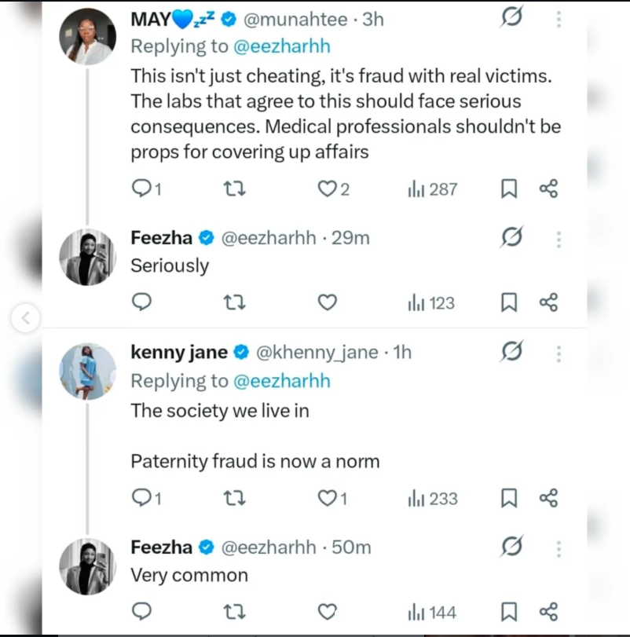Like the 'Very common' reply
630x637 pixels.
[327, 611]
